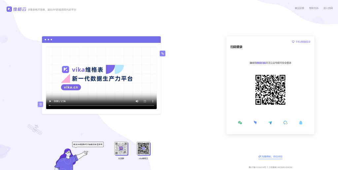Log in with the Feishu icon
This screenshot has width=338, height=170.
[x=270, y=123]
